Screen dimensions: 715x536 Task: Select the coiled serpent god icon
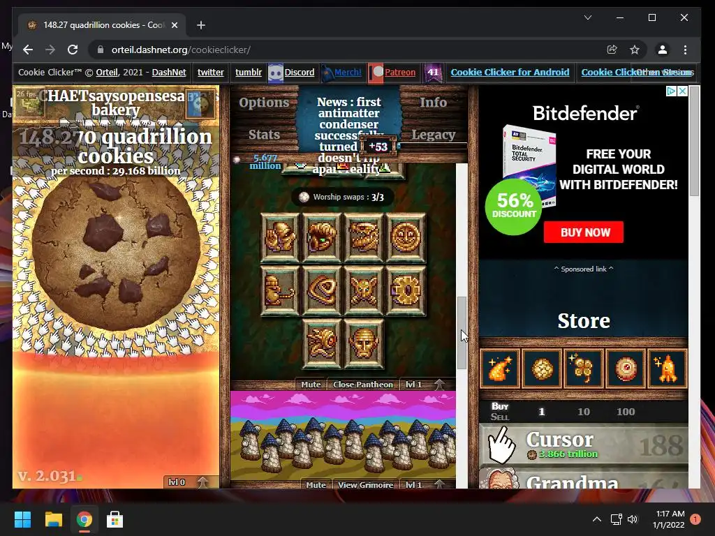tap(364, 238)
